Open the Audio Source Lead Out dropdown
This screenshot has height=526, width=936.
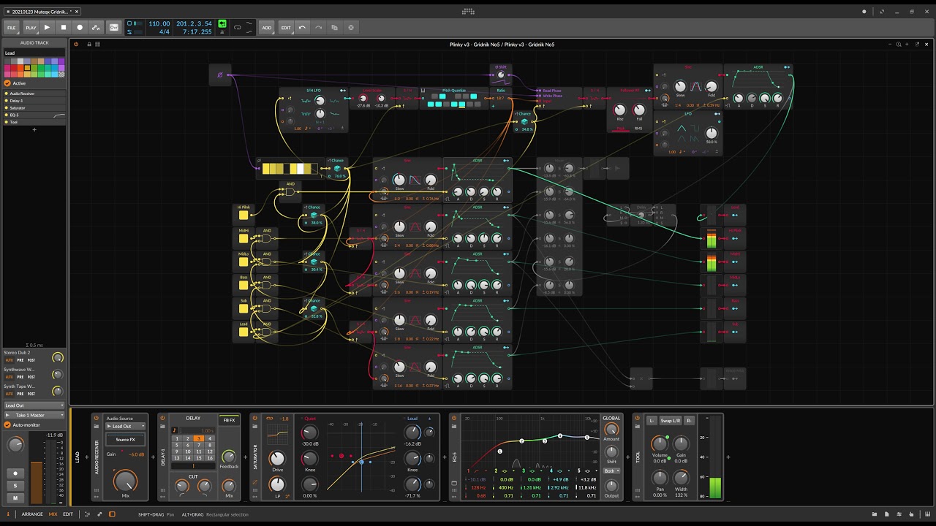[125, 426]
